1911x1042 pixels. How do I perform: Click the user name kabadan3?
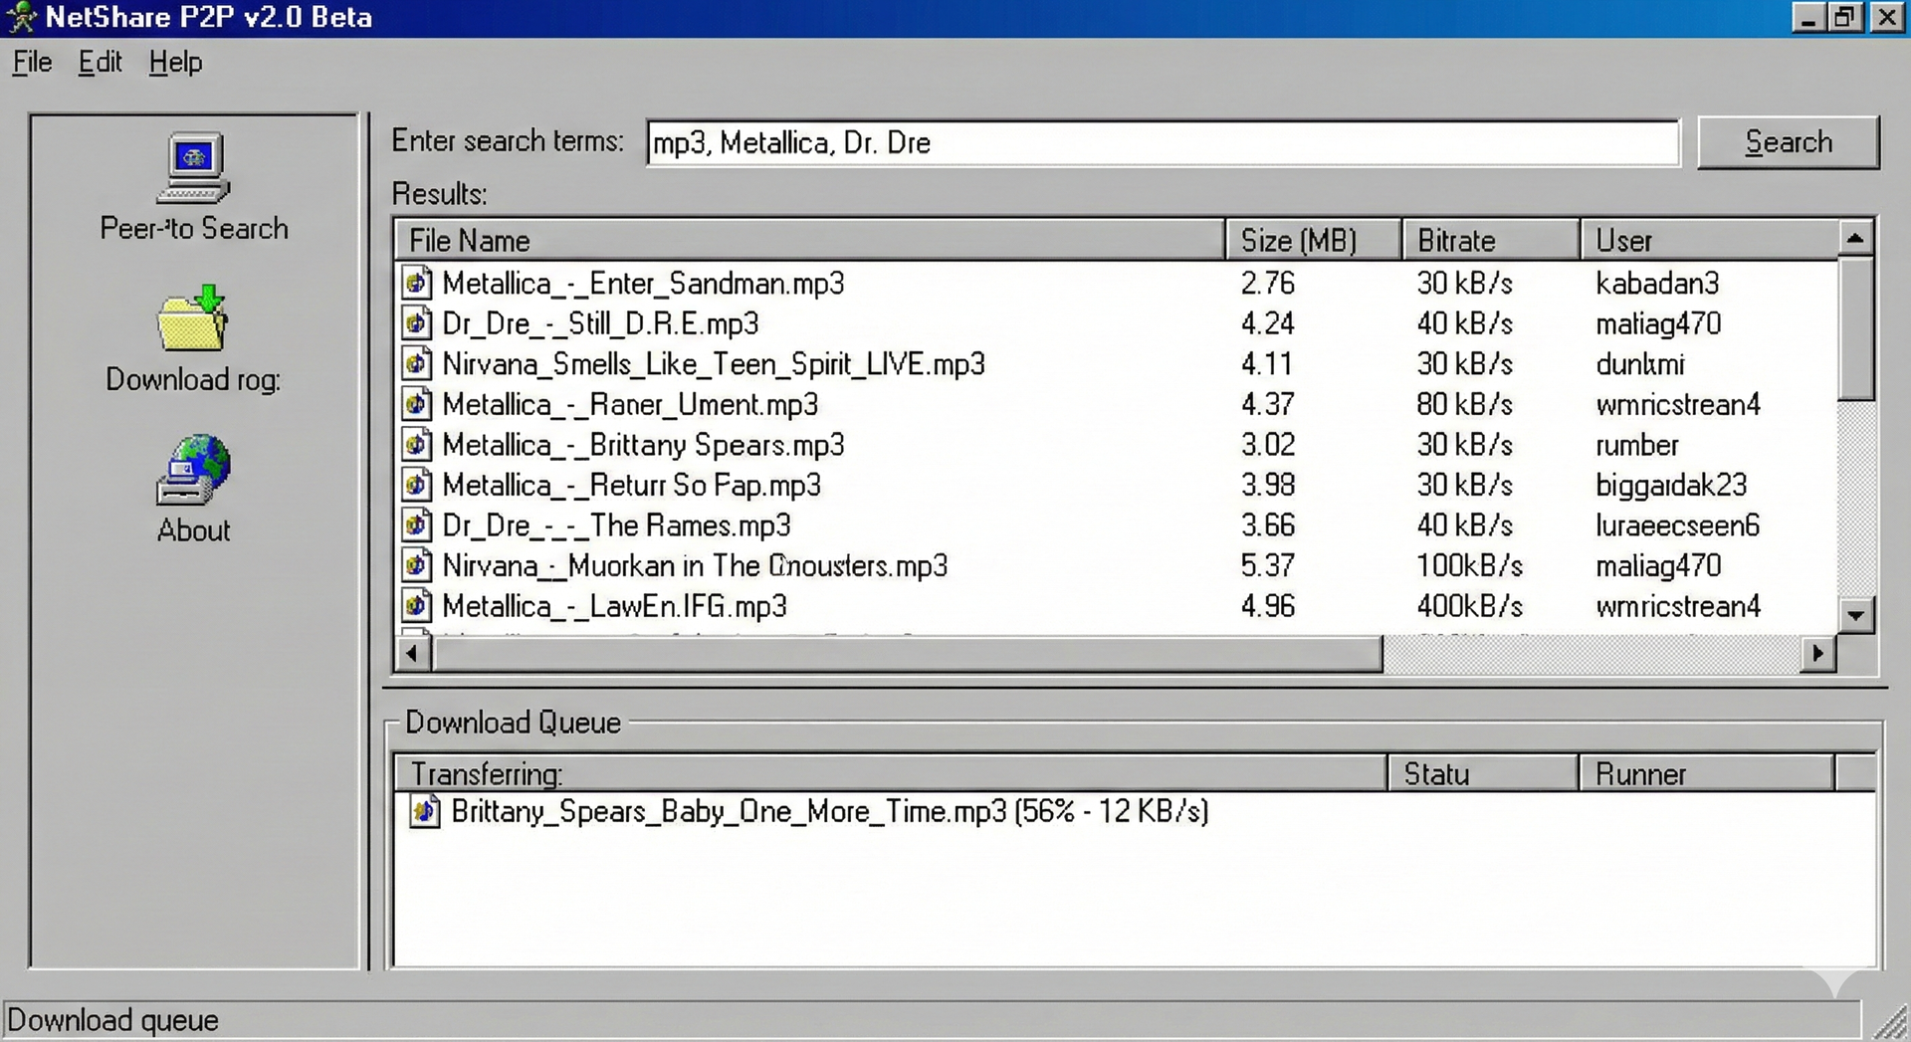[x=1657, y=283]
